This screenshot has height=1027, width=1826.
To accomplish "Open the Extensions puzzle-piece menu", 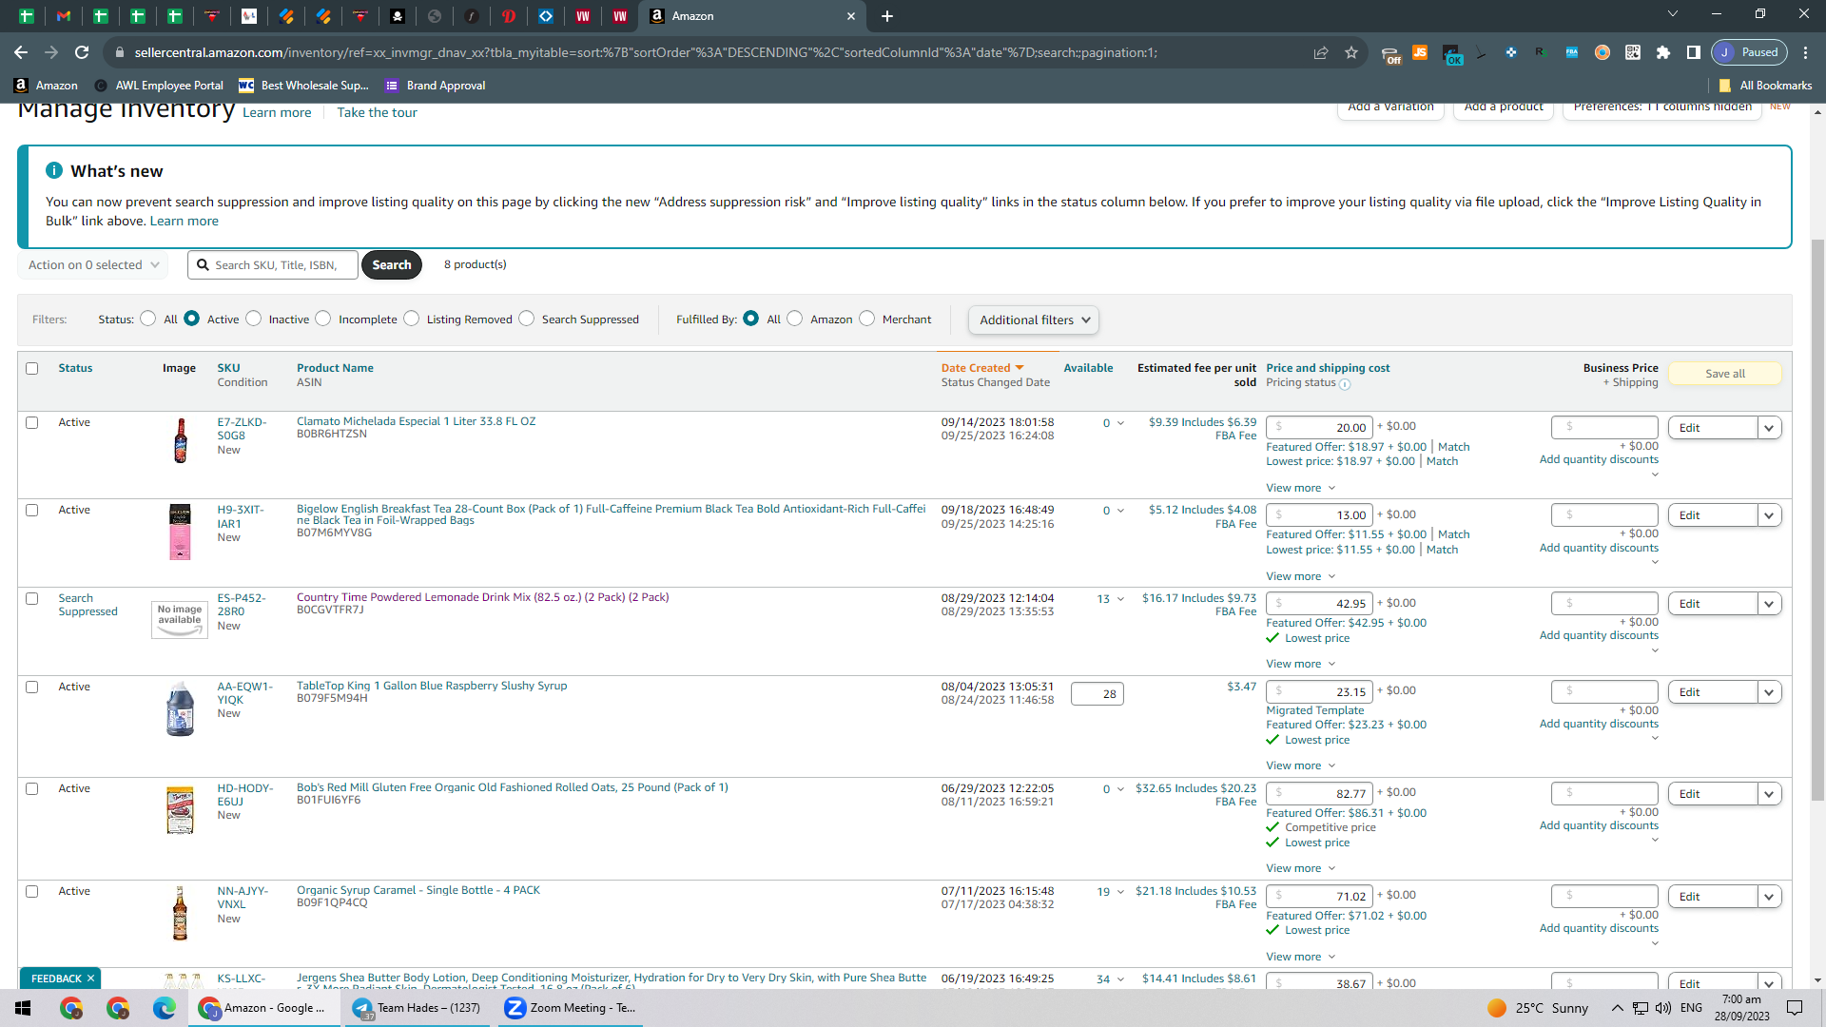I will pos(1663,52).
